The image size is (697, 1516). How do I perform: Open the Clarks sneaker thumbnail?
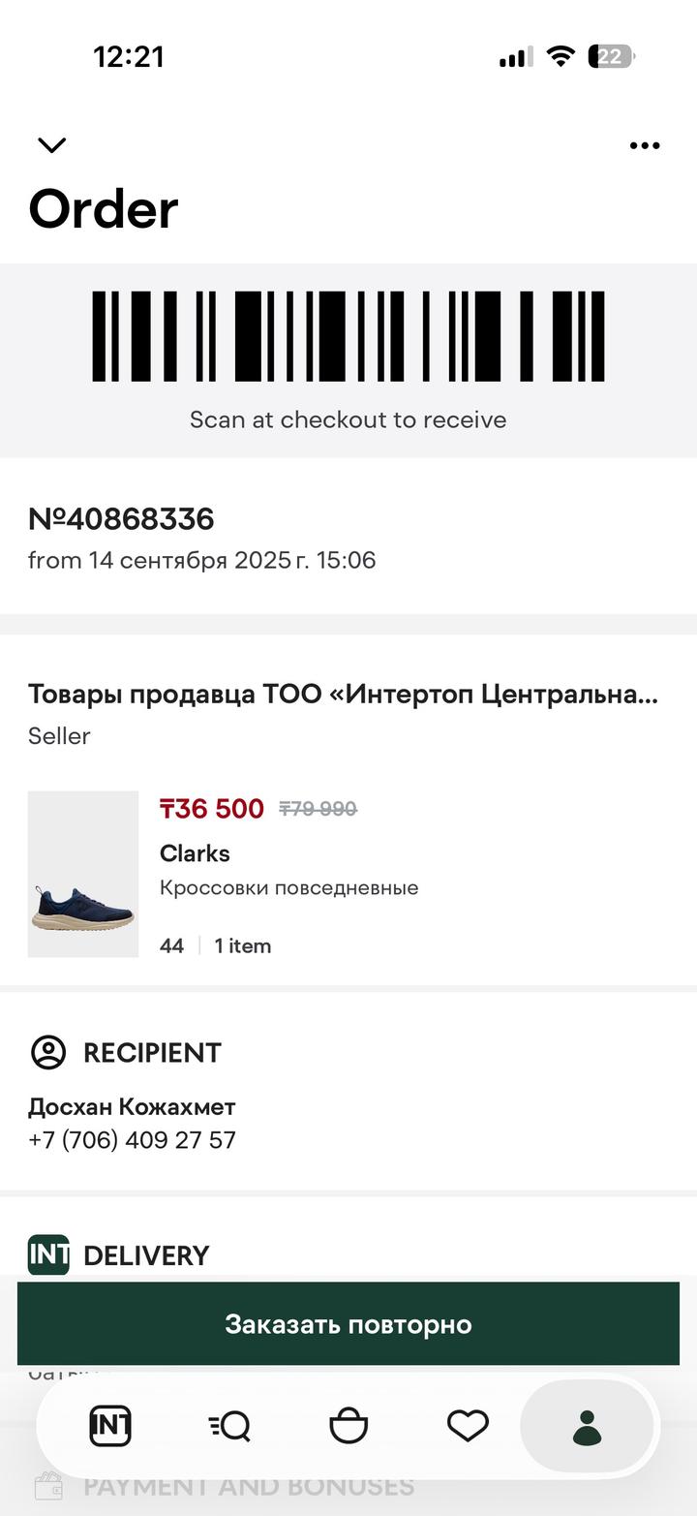click(x=83, y=874)
